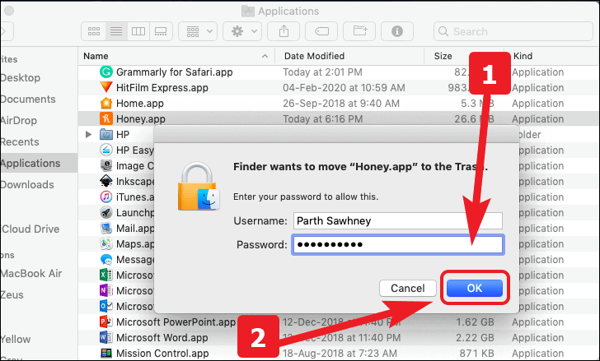Viewport: 600px width, 361px height.
Task: Click the Get Info toolbar icon
Action: [397, 31]
